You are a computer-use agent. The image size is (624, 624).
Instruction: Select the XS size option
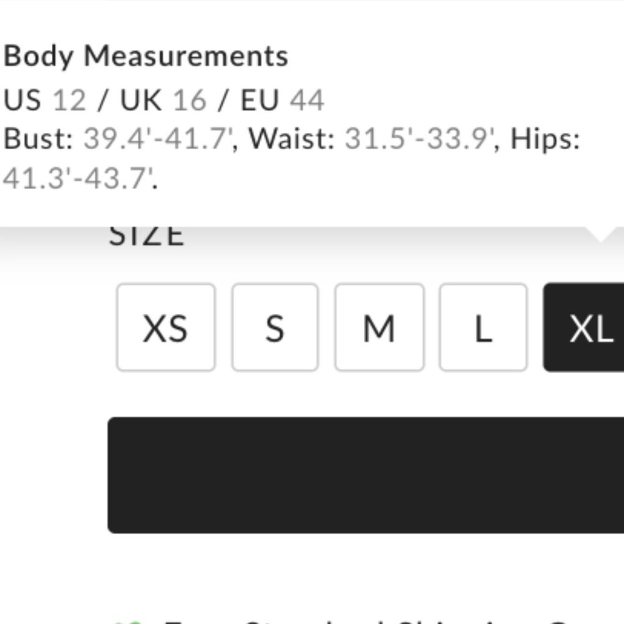(x=166, y=327)
